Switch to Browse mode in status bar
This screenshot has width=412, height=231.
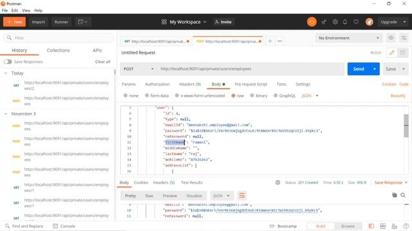(348, 226)
